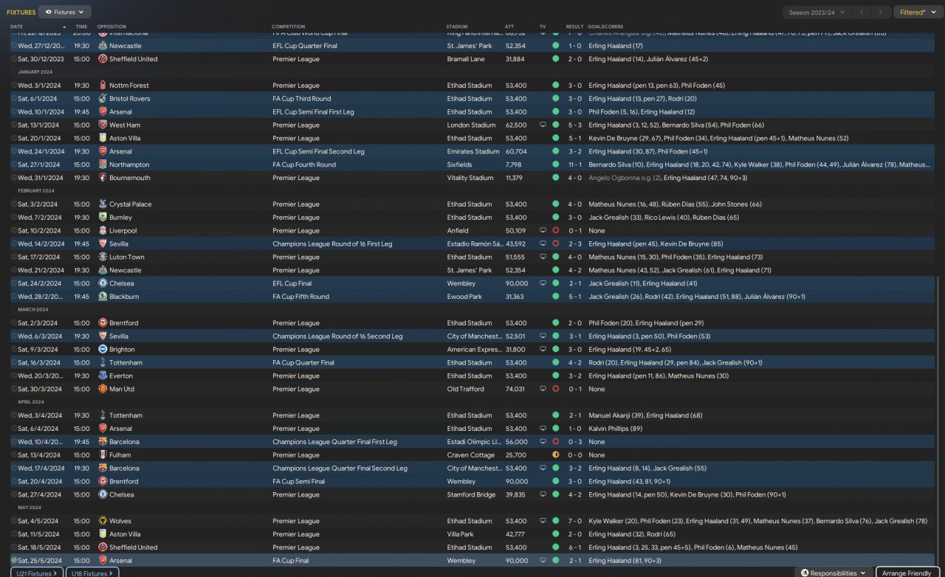945x577 pixels.
Task: Click the Old Trafford stadium name
Action: pos(467,390)
